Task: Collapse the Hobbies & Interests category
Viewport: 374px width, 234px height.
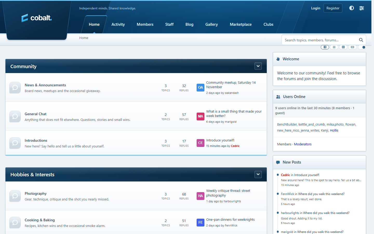Action: coord(258,174)
